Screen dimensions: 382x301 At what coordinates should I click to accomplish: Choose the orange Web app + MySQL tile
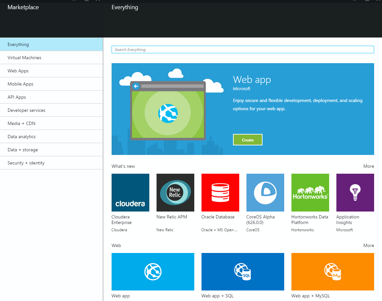(332, 272)
